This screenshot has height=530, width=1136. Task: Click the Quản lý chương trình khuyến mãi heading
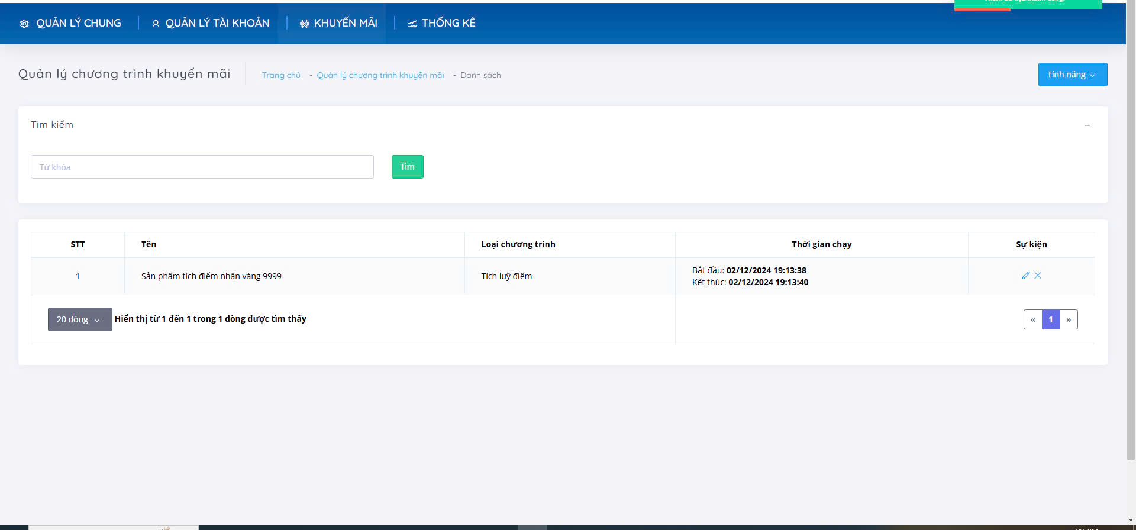coord(124,74)
